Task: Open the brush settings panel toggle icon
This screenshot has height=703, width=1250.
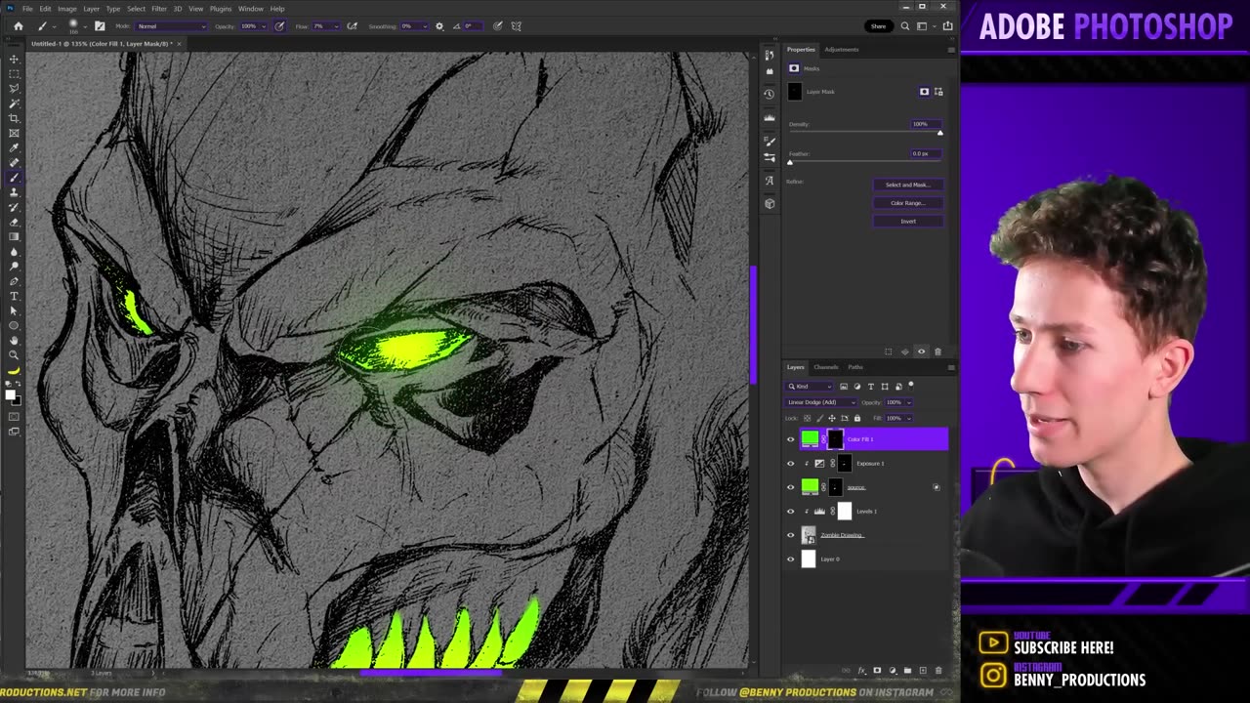Action: pyautogui.click(x=100, y=26)
